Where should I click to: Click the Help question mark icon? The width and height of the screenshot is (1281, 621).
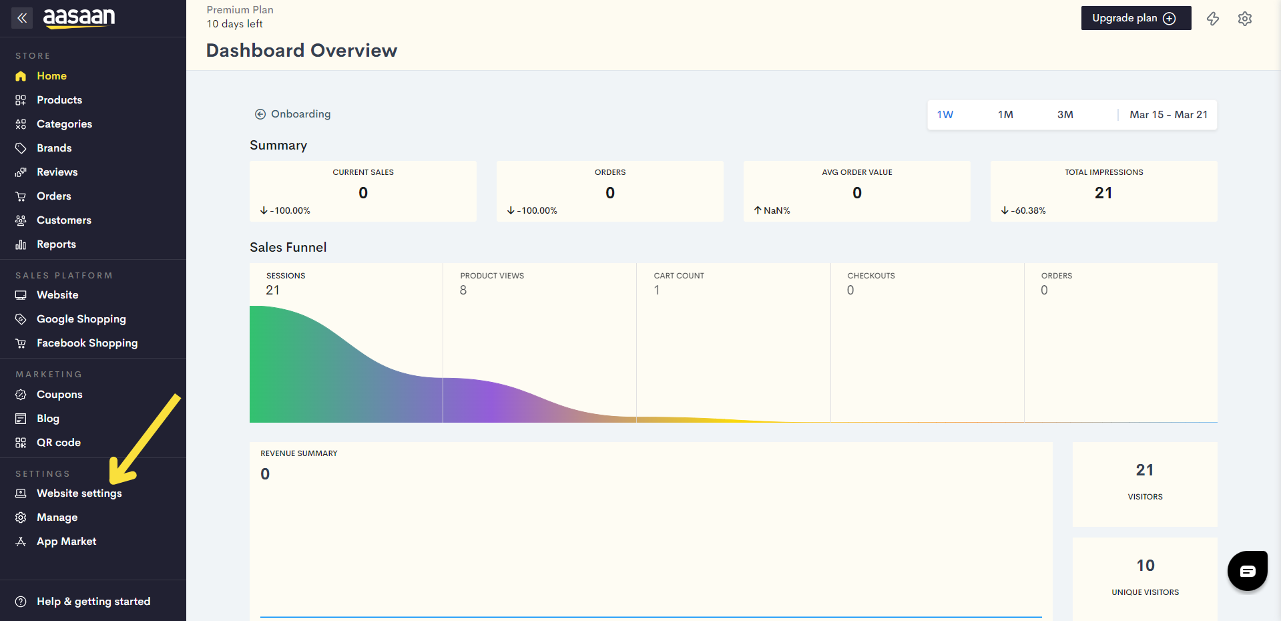(21, 602)
